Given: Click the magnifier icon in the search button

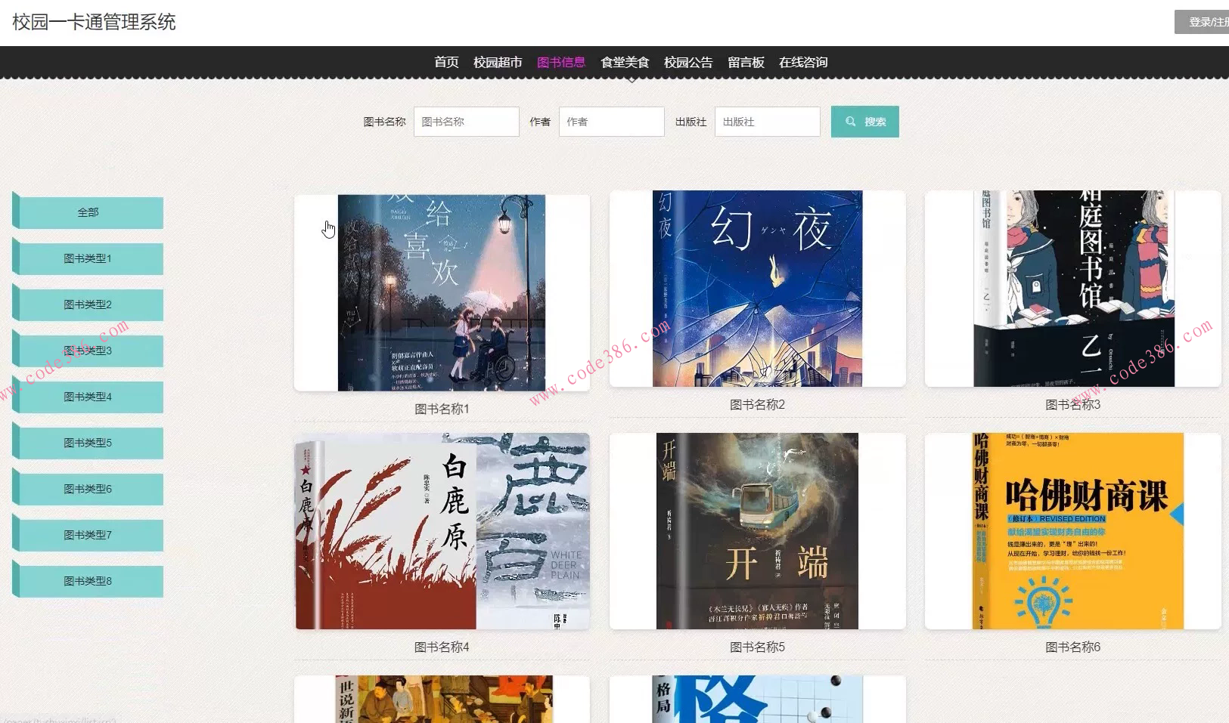Looking at the screenshot, I should click(x=849, y=121).
